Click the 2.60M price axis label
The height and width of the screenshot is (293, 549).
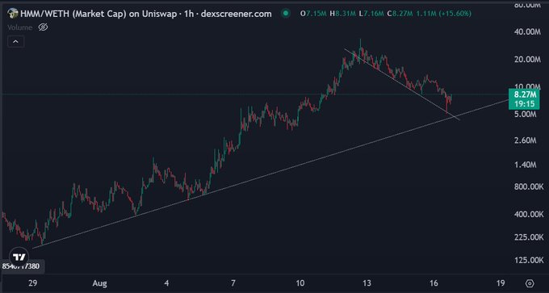click(x=526, y=140)
